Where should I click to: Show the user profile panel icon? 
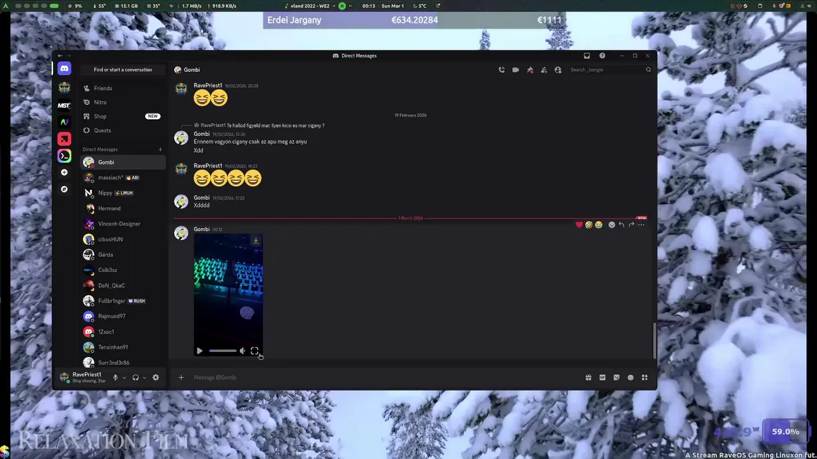tap(558, 69)
